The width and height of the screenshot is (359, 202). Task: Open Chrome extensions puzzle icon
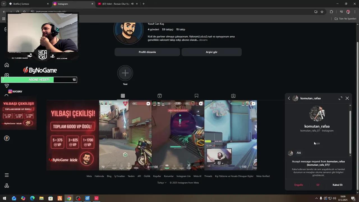point(332,12)
